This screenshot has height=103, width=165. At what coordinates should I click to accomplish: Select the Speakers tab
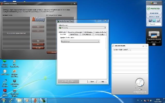click(63, 34)
